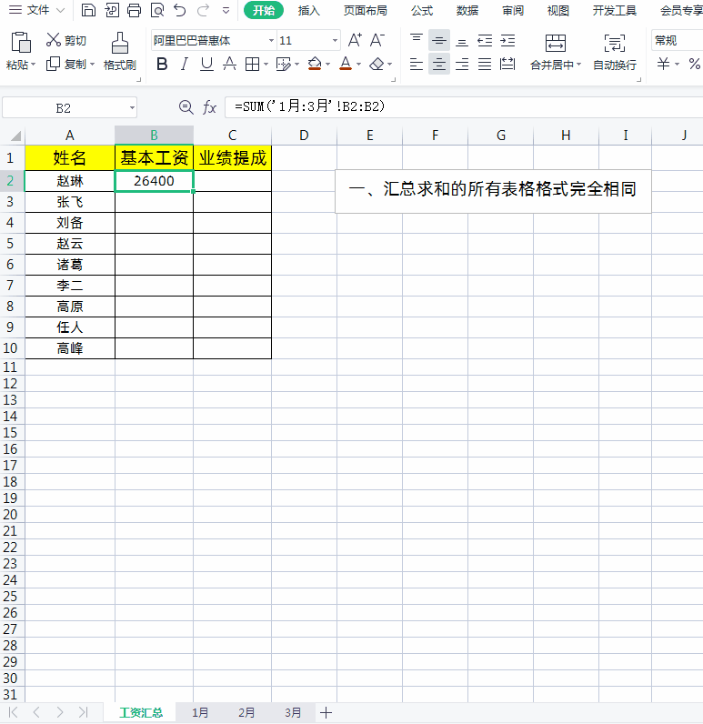The height and width of the screenshot is (724, 703).
Task: Open the 2月 worksheet tab
Action: pos(246,712)
